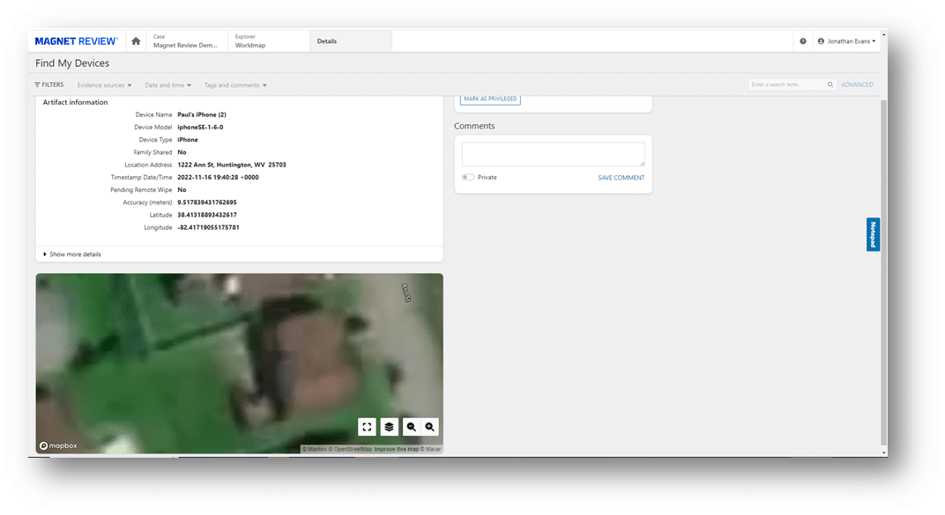Screen dimensions: 945x515
Task: Expand Show more details
Action: point(76,254)
